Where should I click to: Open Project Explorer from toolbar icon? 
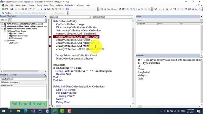pos(53,9)
